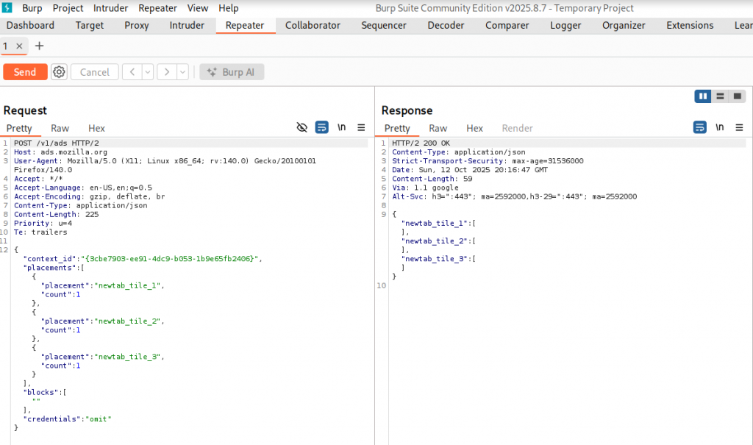Select Response Hex view tab
This screenshot has width=753, height=445.
click(x=474, y=128)
